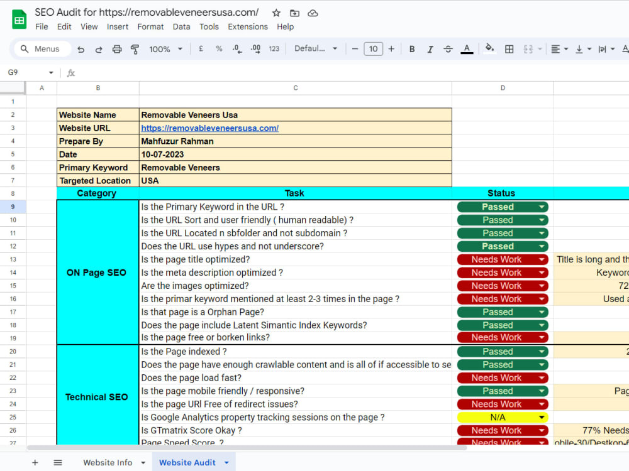
Task: Open status dropdown for GTmatrix Score row
Action: coord(541,431)
